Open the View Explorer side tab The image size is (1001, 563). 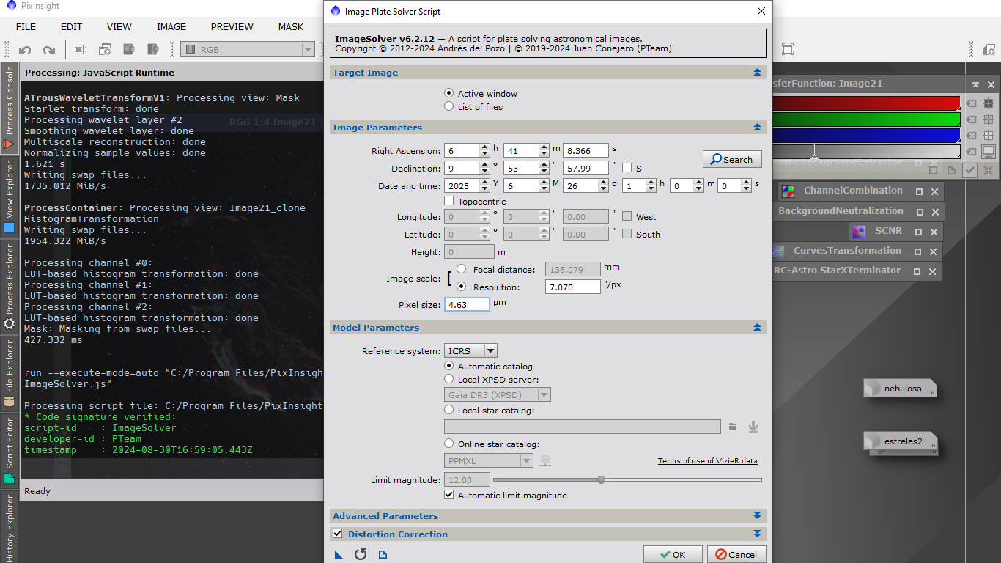(x=10, y=196)
